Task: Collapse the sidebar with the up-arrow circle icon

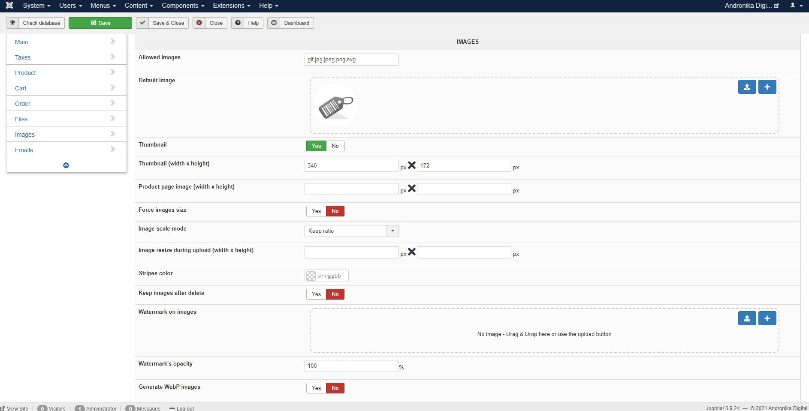Action: point(66,165)
